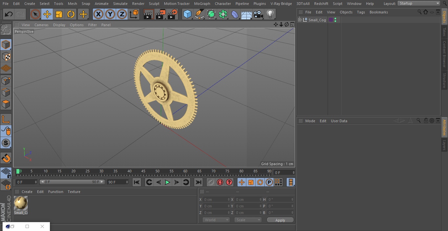448x231 pixels.
Task: Click Render View clapperboard icon
Action: tap(149, 14)
